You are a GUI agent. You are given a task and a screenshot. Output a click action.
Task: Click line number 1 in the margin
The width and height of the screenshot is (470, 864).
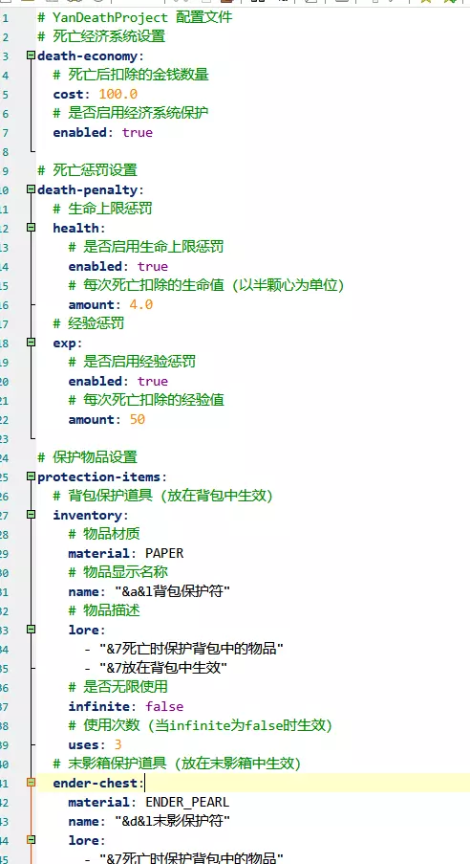point(6,18)
